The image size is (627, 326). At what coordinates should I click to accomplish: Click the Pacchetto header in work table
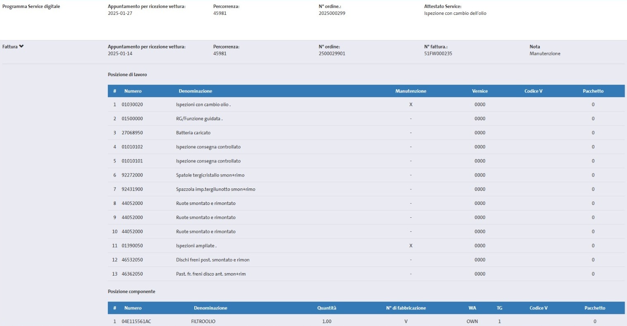pyautogui.click(x=593, y=91)
